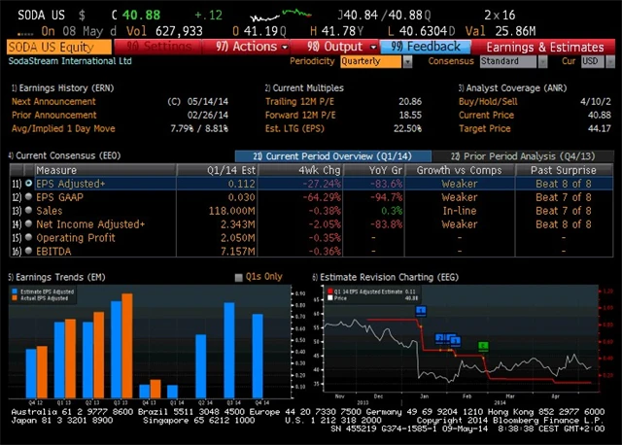Click the Estimate EPS Adjusted blue legend swatch
Image resolution: width=622 pixels, height=445 pixels.
14,290
